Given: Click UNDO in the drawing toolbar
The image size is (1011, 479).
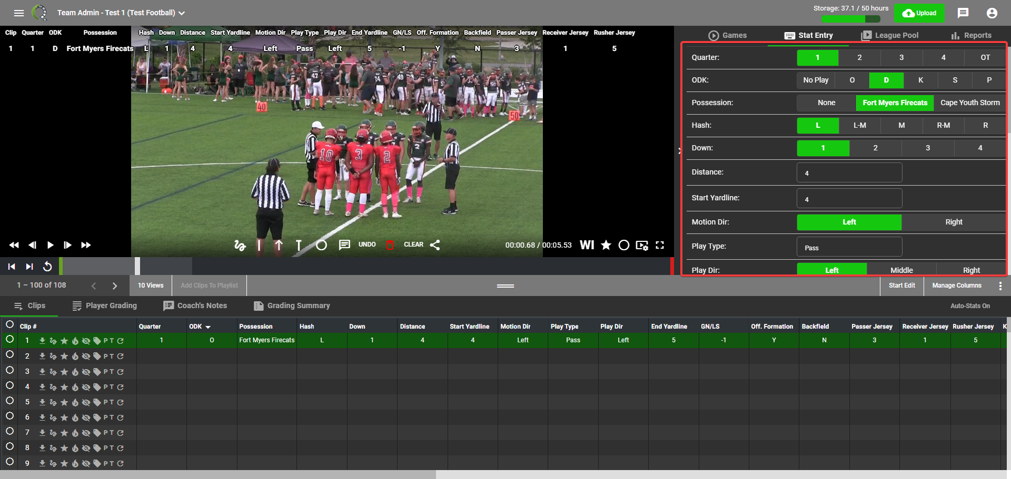Looking at the screenshot, I should 367,244.
